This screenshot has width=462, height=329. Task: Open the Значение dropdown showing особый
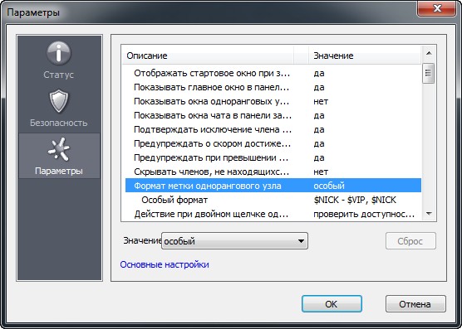click(234, 241)
